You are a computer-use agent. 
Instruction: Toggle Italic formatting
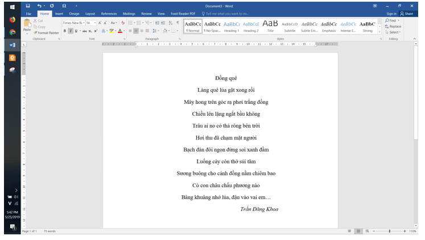coord(71,31)
